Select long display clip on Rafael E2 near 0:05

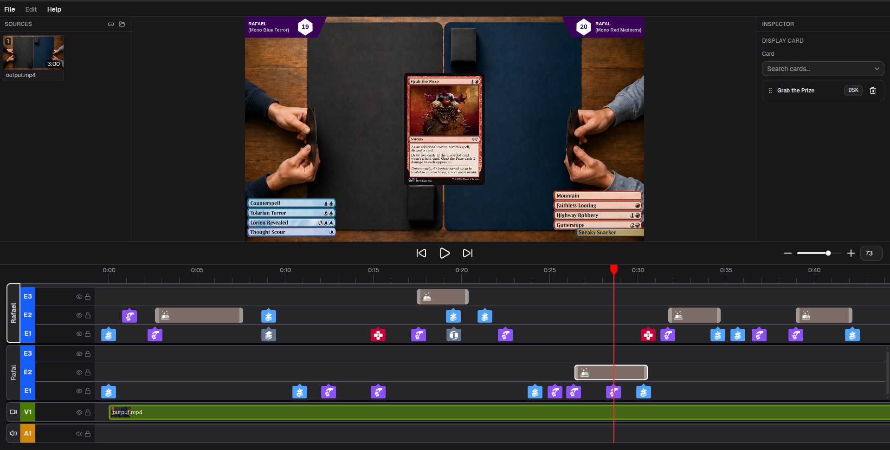tap(199, 315)
